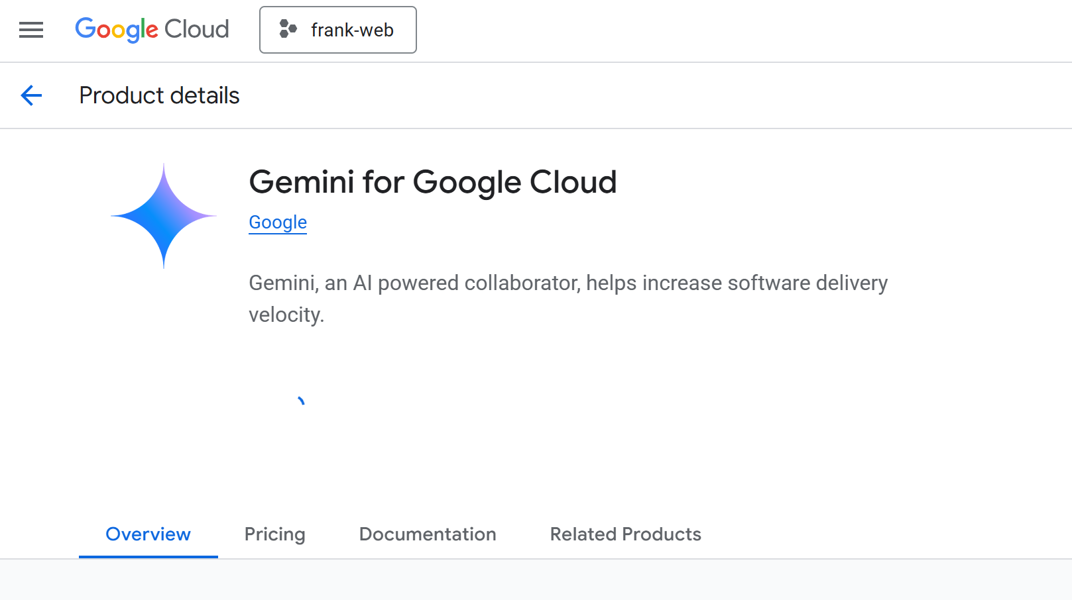The height and width of the screenshot is (600, 1072).
Task: Click the Gemini sparkle logo
Action: [x=164, y=216]
